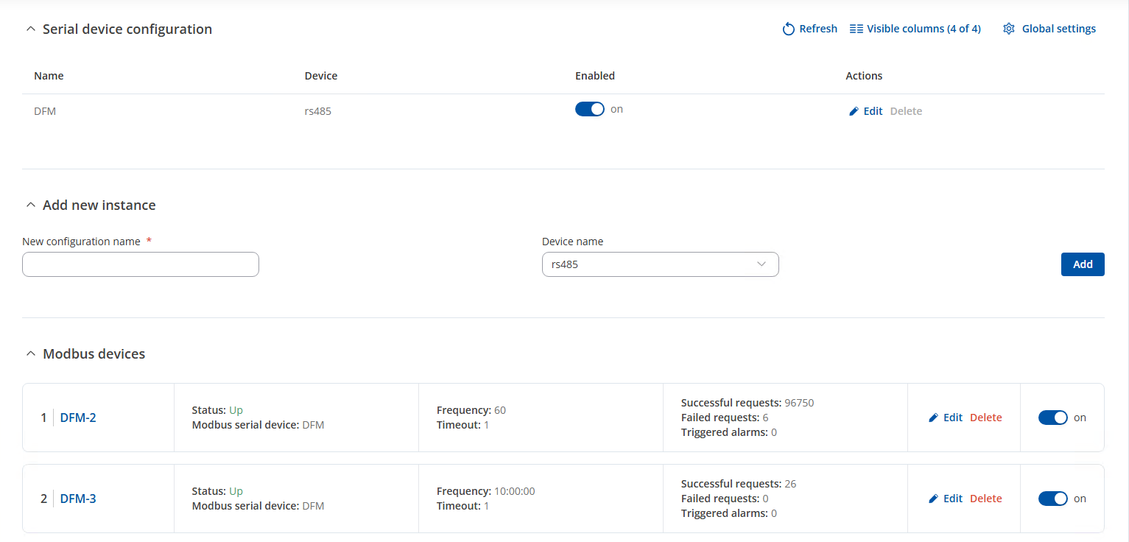Open the DFM-3 device link
The width and height of the screenshot is (1129, 542).
point(78,499)
